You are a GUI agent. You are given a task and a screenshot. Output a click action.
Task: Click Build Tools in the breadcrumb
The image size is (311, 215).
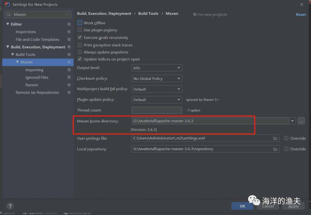148,14
